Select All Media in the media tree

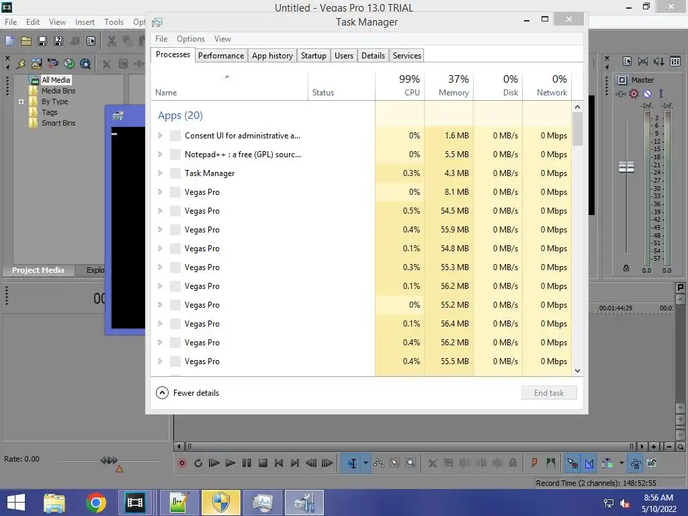(56, 80)
